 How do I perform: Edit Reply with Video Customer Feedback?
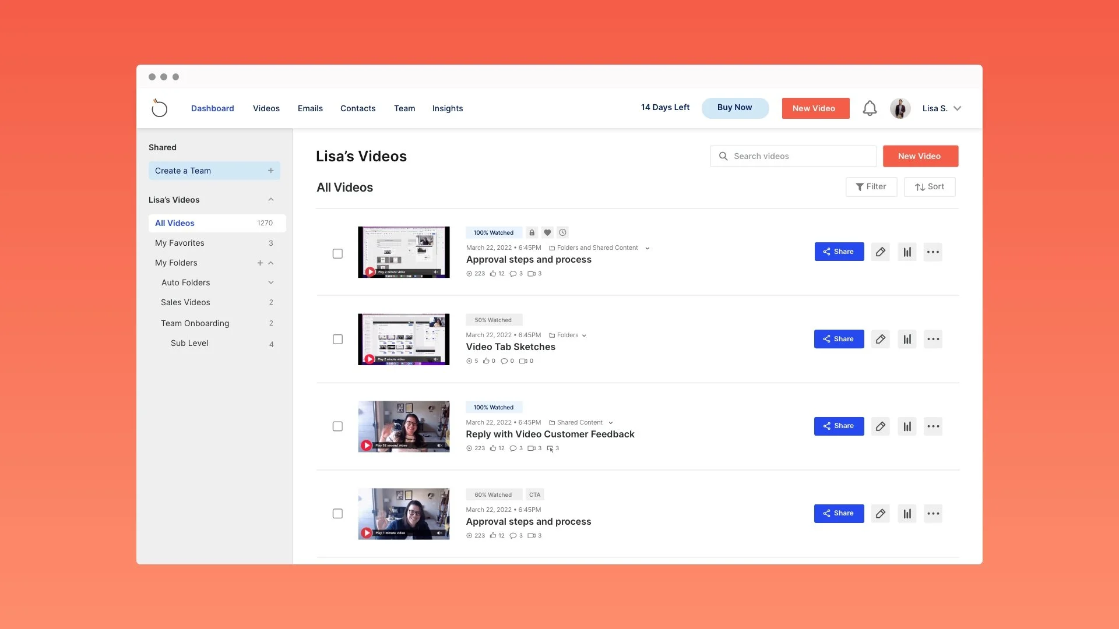880,426
